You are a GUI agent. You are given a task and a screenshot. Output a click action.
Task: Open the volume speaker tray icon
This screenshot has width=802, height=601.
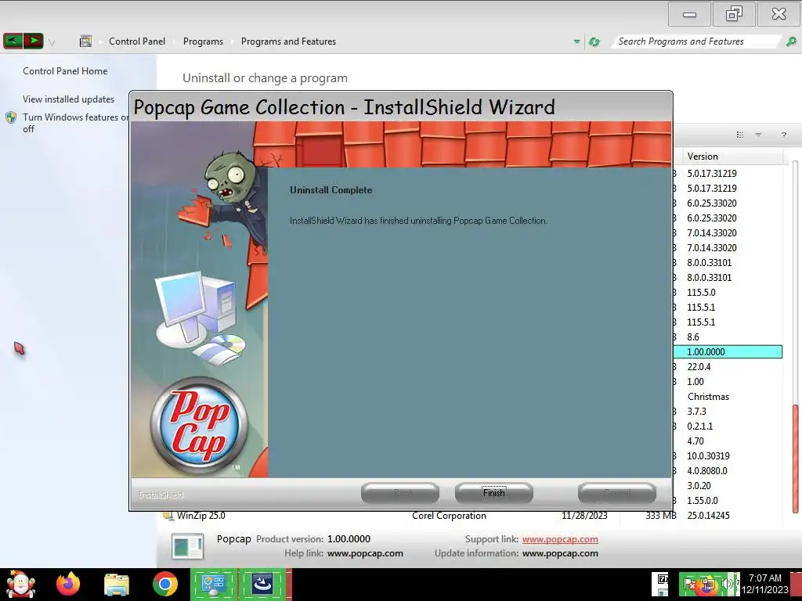[x=727, y=584]
